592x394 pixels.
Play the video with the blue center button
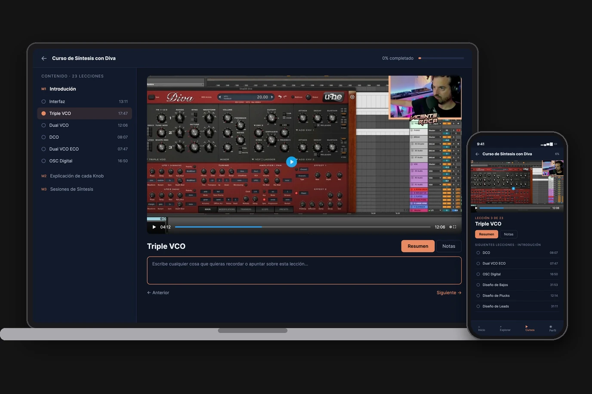(x=291, y=162)
